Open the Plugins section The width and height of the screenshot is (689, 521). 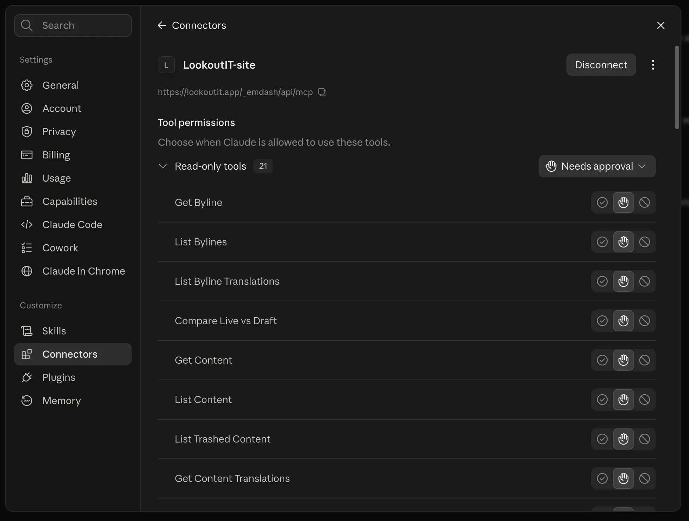pyautogui.click(x=73, y=377)
